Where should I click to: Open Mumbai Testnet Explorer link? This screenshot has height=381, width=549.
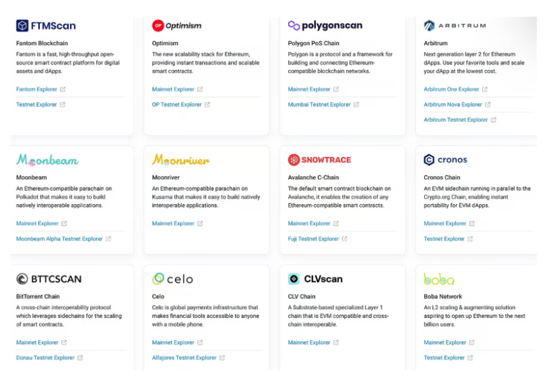(x=319, y=104)
